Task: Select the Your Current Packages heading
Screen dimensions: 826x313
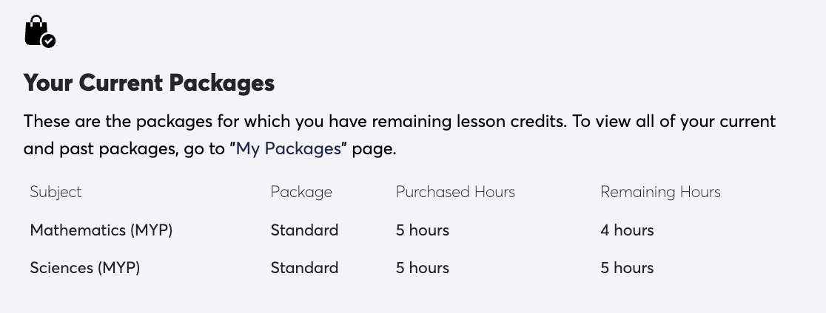Action: pos(149,83)
